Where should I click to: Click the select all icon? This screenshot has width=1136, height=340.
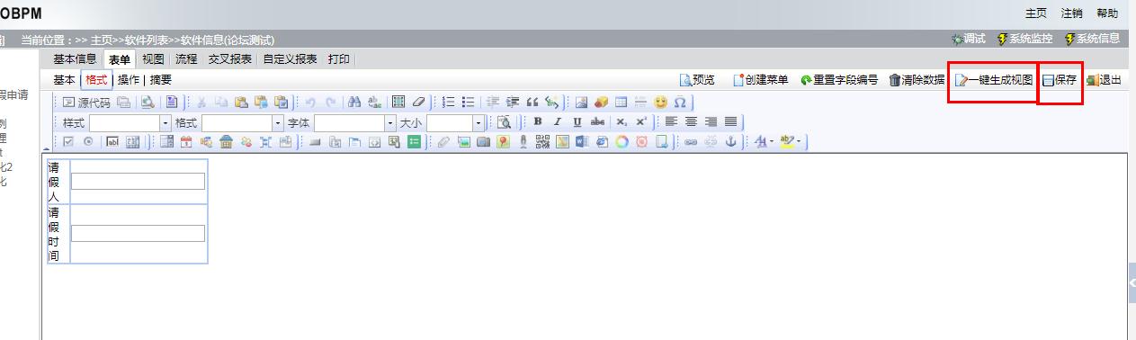coord(398,103)
